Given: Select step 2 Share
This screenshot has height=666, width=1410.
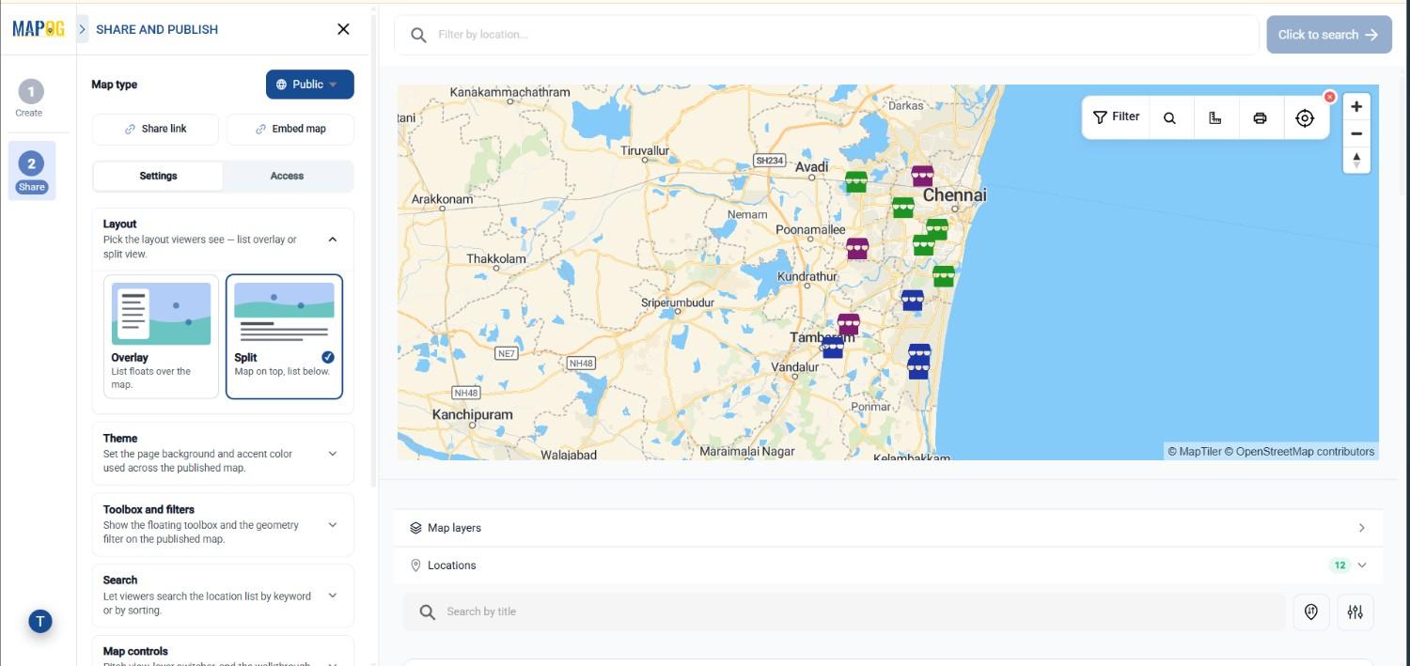Looking at the screenshot, I should (31, 171).
